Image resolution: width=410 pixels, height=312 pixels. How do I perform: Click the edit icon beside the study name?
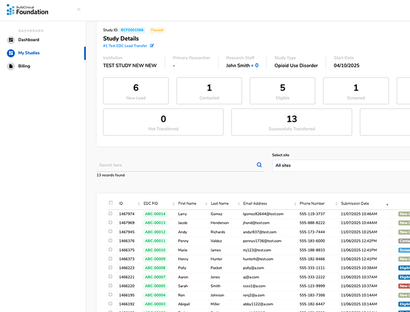point(152,46)
